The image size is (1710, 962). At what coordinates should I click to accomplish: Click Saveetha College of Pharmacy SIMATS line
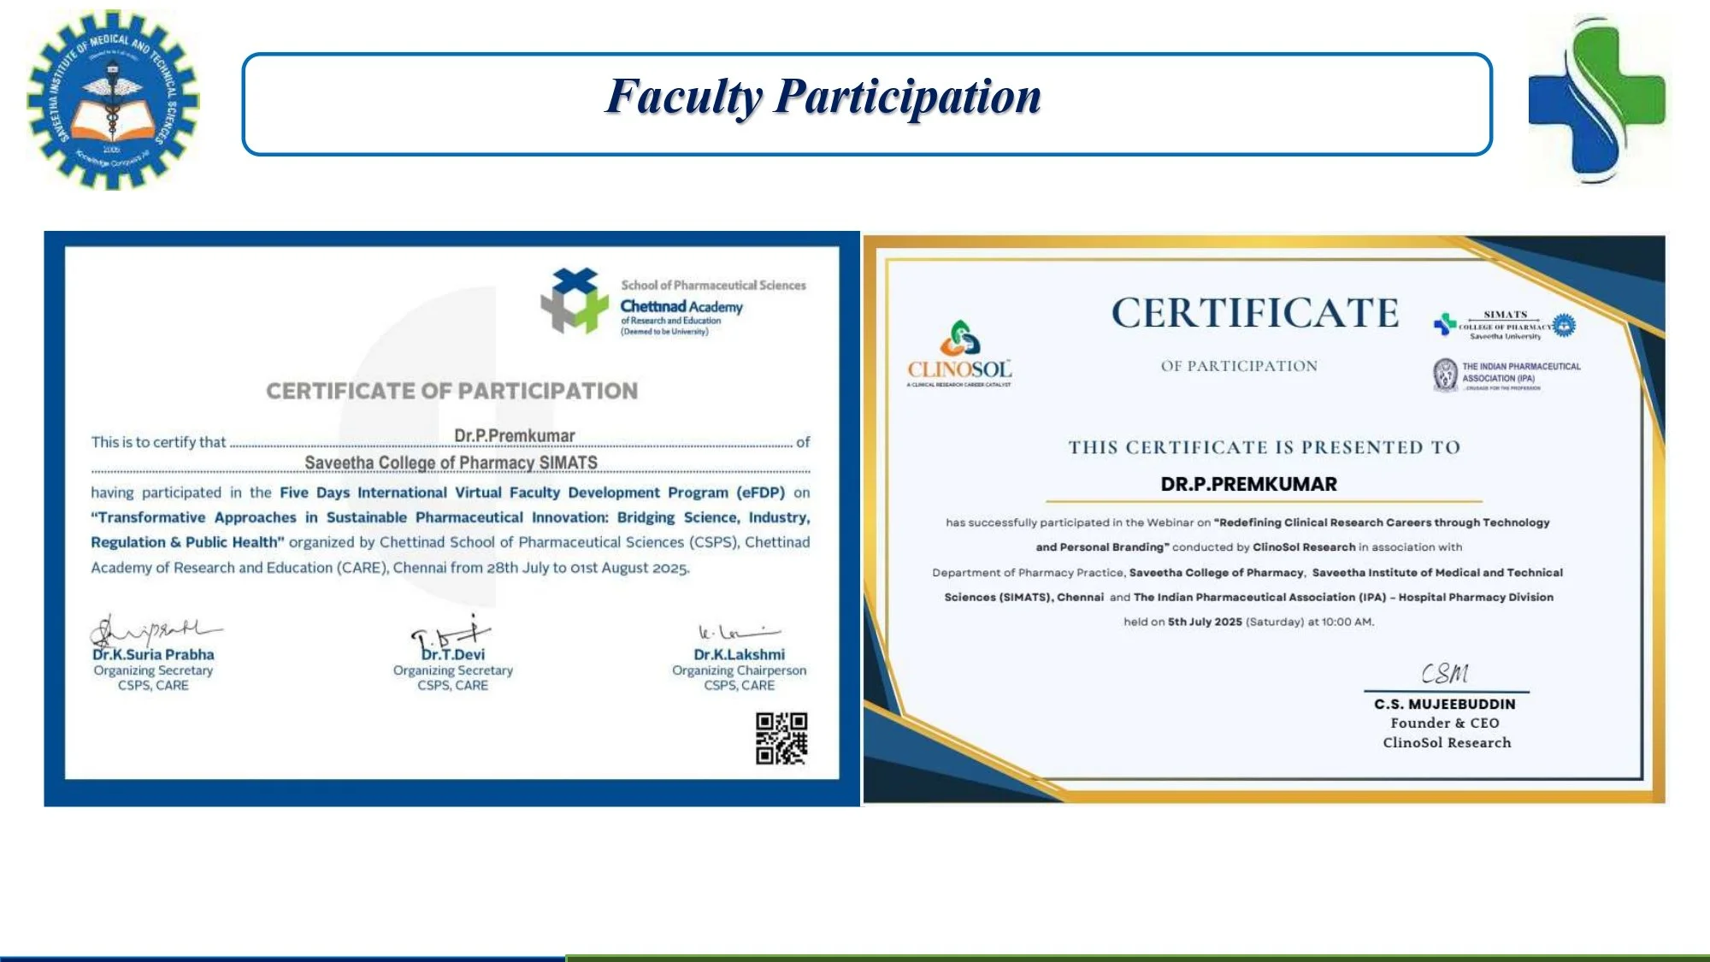coord(451,463)
